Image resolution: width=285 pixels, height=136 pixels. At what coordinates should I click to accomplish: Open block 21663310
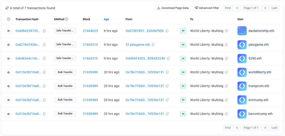(x=90, y=45)
